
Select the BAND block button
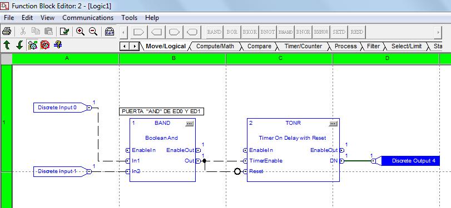pos(214,32)
